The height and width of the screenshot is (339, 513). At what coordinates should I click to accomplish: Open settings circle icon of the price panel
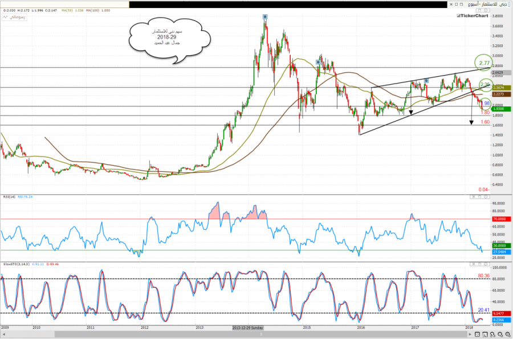[487, 11]
